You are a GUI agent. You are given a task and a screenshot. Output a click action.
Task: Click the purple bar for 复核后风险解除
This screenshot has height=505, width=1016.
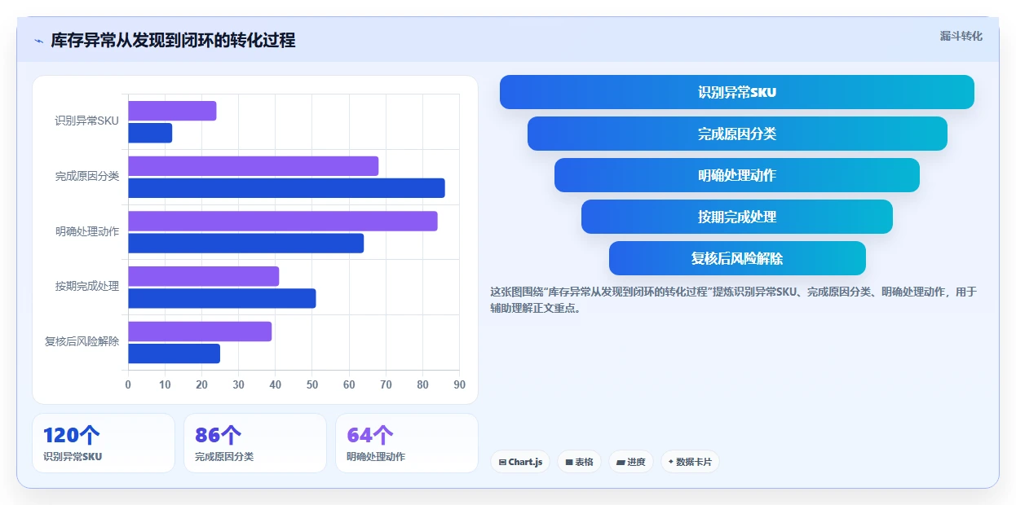(200, 332)
